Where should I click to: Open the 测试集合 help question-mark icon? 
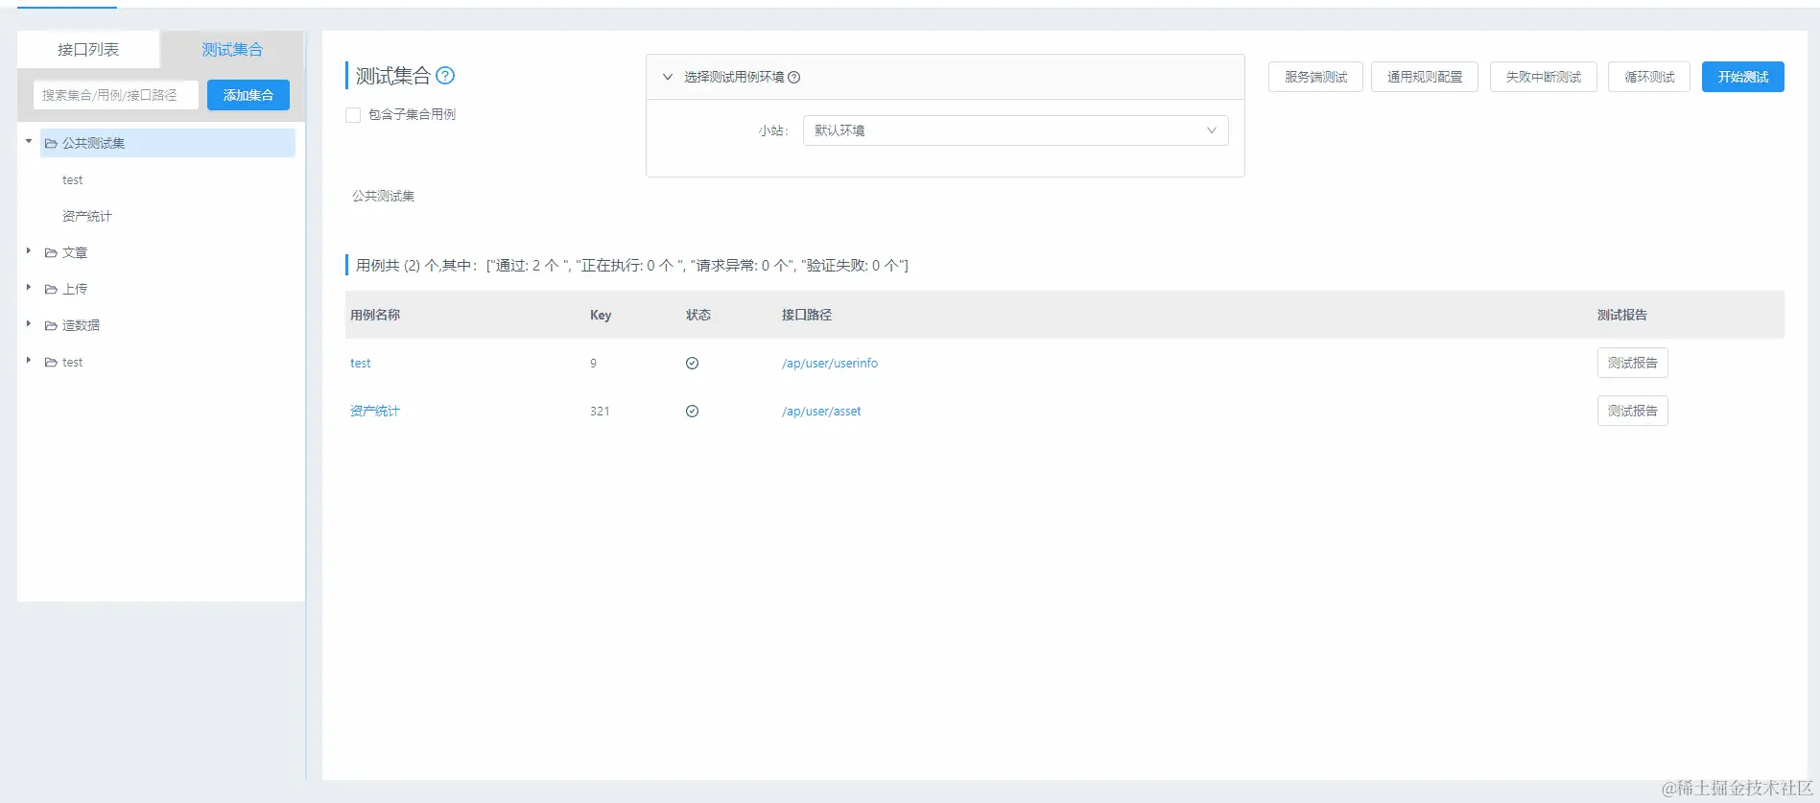pos(445,76)
